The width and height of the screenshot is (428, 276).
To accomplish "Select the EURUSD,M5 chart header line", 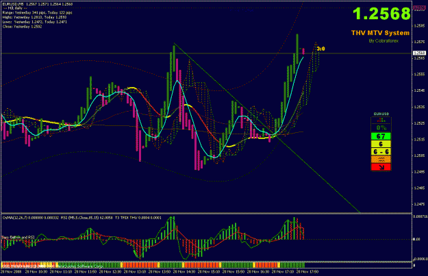I will (38, 4).
